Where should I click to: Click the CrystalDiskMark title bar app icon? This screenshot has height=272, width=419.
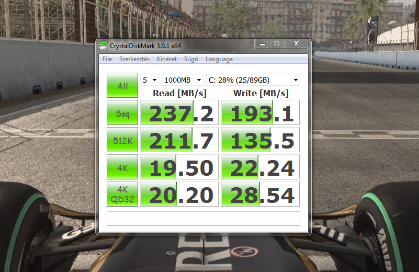pos(103,46)
